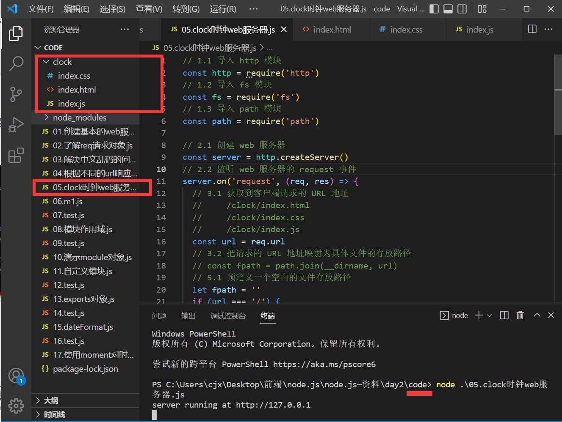The height and width of the screenshot is (422, 562).
Task: Place cursor on line 10 comment
Action: [x=269, y=169]
